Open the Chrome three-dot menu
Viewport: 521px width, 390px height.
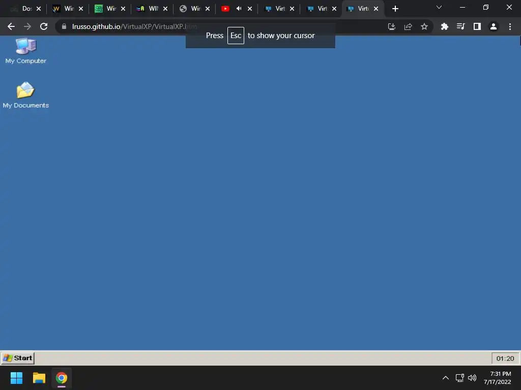coord(510,26)
